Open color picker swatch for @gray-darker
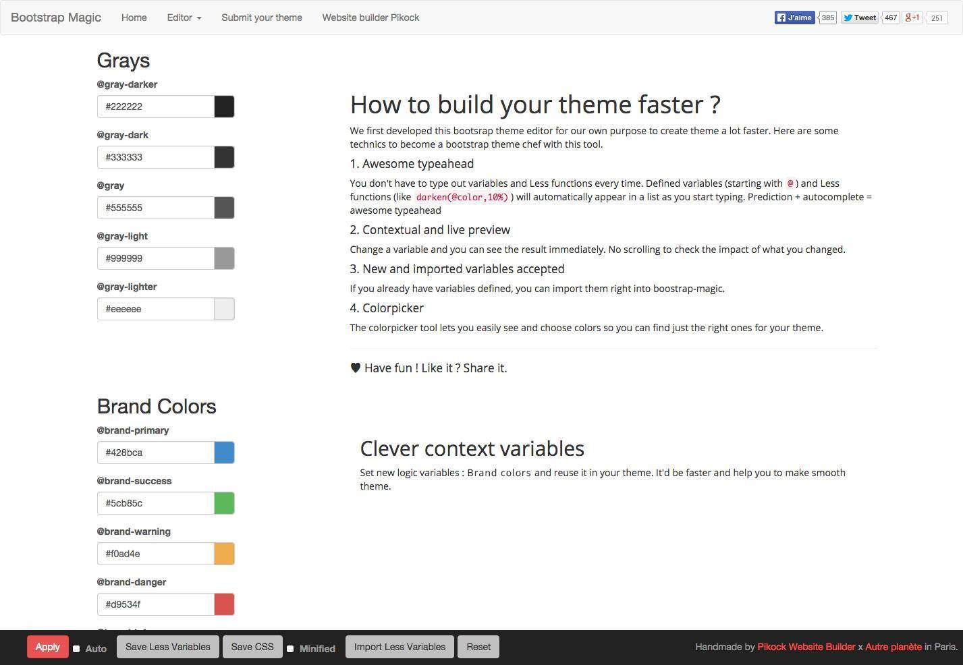963x665 pixels. 224,107
